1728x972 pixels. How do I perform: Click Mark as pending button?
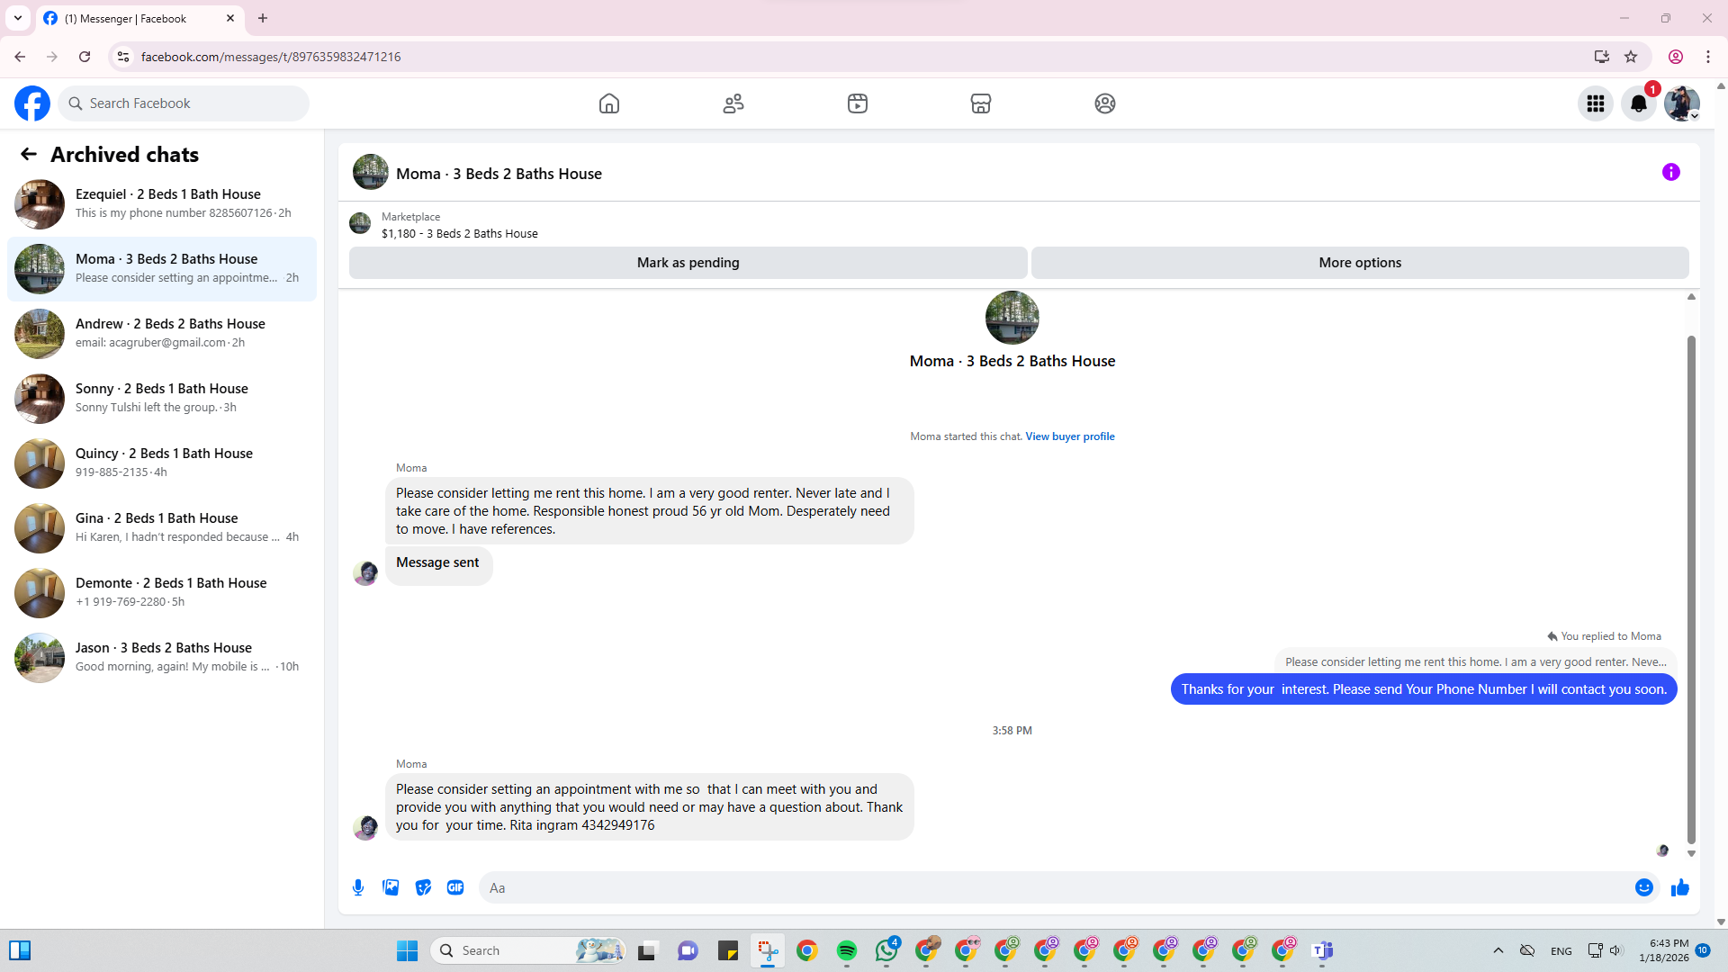[x=688, y=263]
